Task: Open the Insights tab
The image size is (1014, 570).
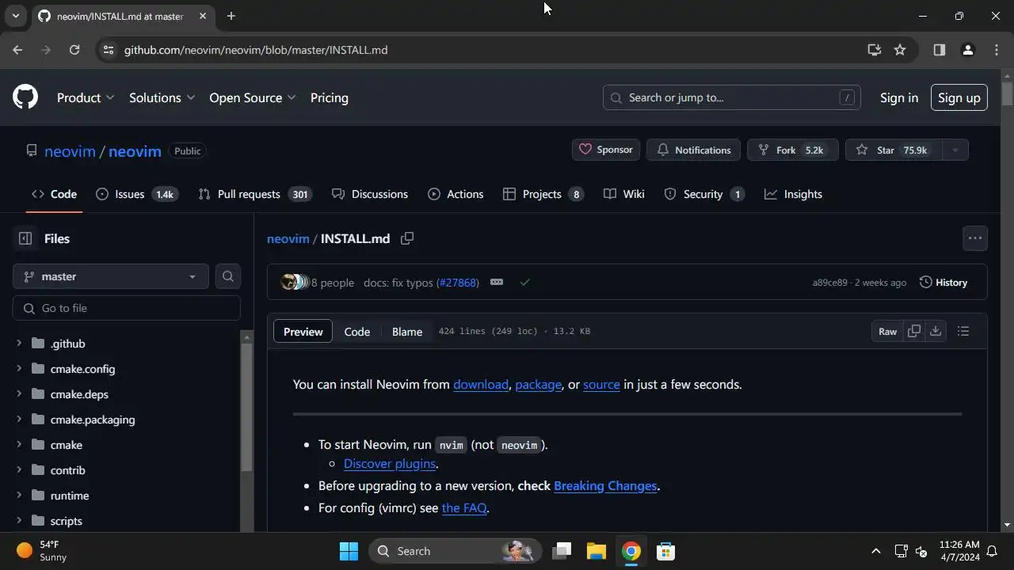Action: pos(793,194)
